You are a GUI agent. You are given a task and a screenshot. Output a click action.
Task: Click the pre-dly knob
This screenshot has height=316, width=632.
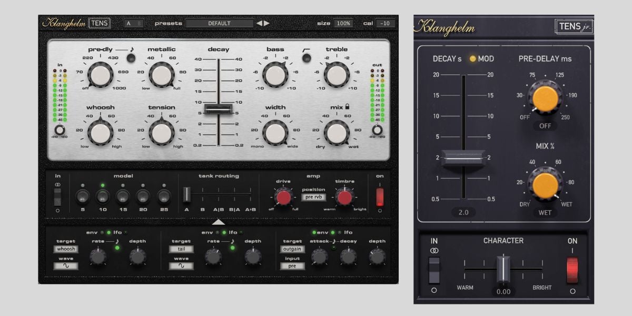pyautogui.click(x=101, y=74)
